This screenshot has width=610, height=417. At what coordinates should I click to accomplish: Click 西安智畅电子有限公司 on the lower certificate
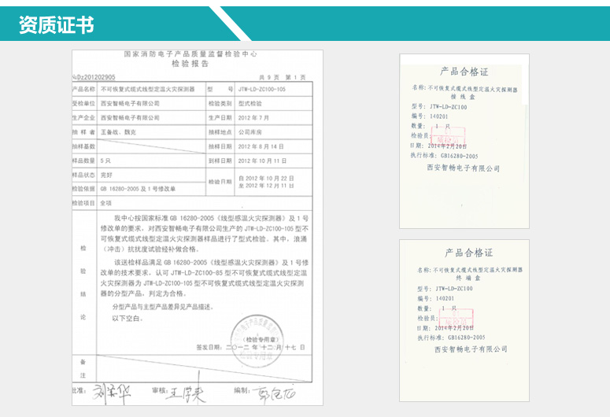(464, 349)
